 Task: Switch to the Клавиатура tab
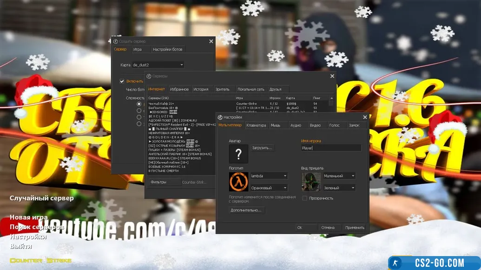click(257, 125)
